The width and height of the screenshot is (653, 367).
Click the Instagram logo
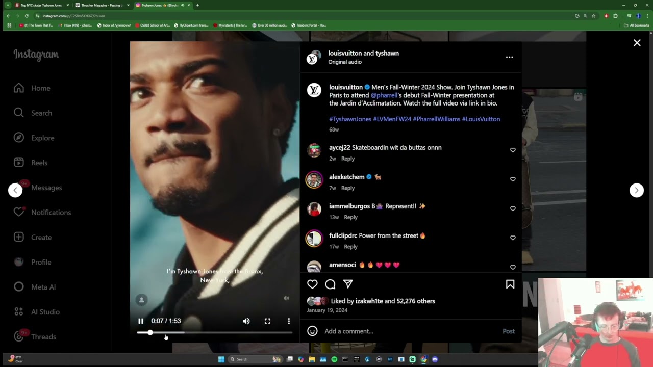[36, 55]
